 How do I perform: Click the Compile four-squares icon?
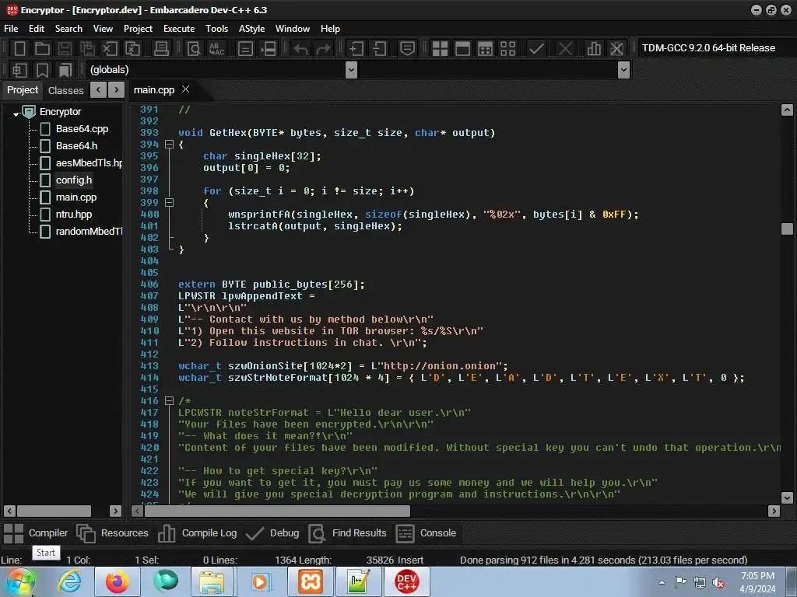click(440, 49)
